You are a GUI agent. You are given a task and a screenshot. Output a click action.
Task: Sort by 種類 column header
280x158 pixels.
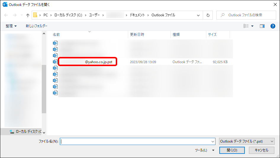click(176, 34)
